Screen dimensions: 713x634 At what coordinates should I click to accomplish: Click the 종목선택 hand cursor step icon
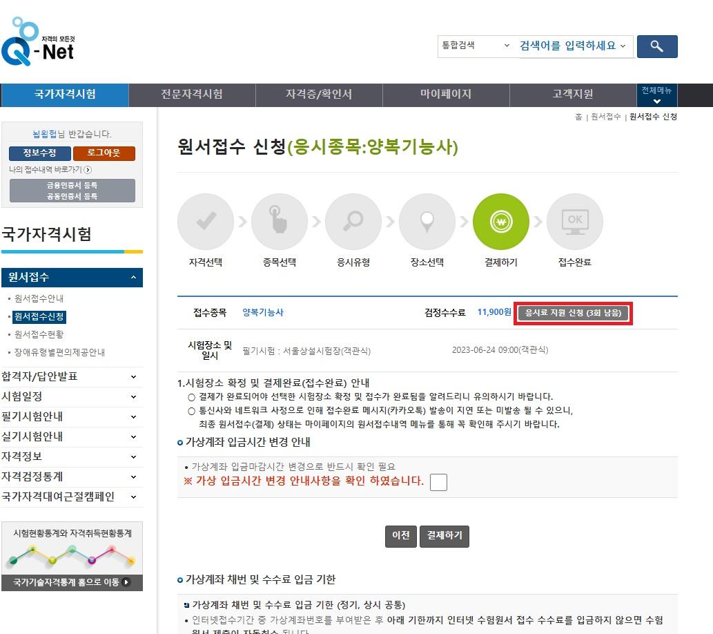coord(279,222)
